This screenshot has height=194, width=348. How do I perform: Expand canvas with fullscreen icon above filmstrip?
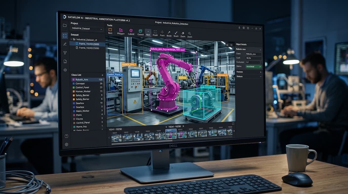click(x=233, y=124)
